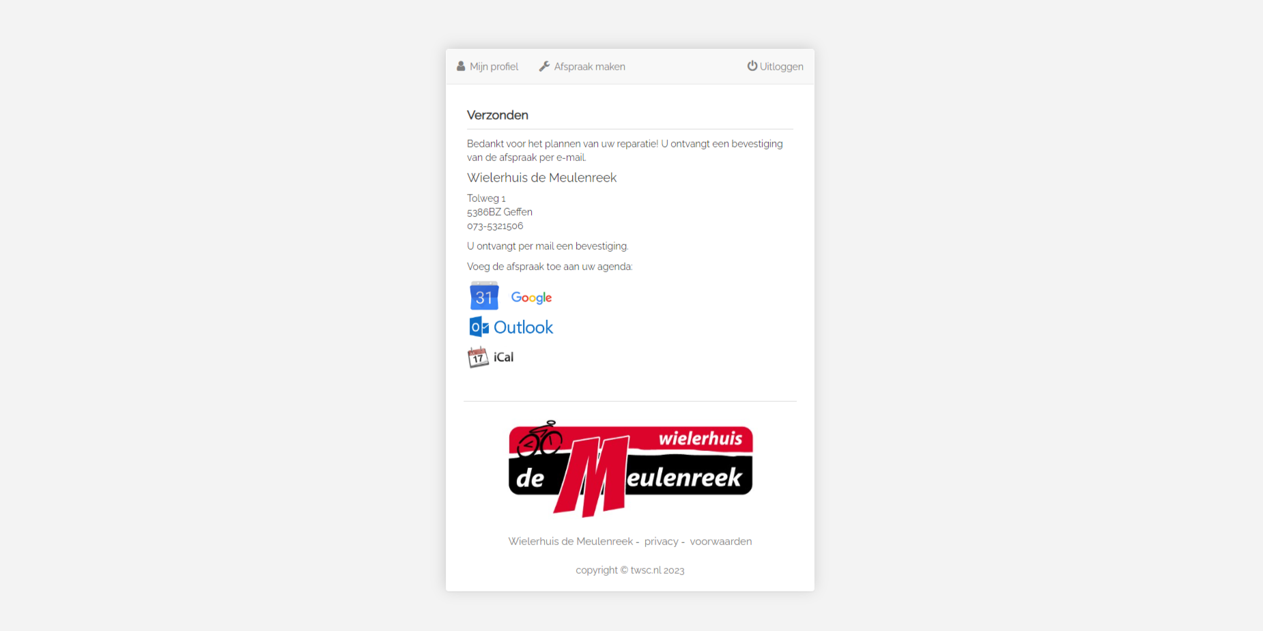The height and width of the screenshot is (631, 1263).
Task: Click the Wielerhuis de Meulenreek footer link
Action: pyautogui.click(x=571, y=541)
